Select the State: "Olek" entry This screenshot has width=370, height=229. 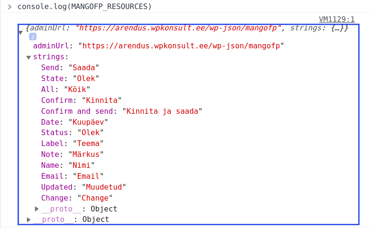(70, 79)
